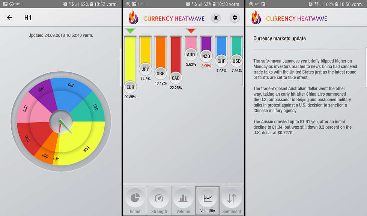Open the Sentiment tab

click(x=232, y=201)
